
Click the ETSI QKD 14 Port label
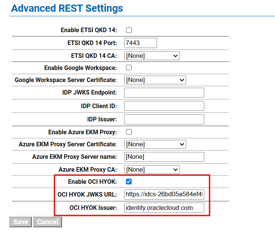tap(92, 43)
